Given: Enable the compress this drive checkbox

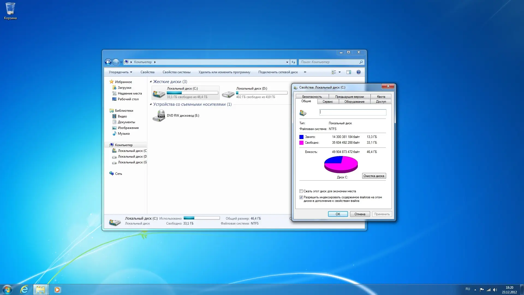Looking at the screenshot, I should point(301,191).
